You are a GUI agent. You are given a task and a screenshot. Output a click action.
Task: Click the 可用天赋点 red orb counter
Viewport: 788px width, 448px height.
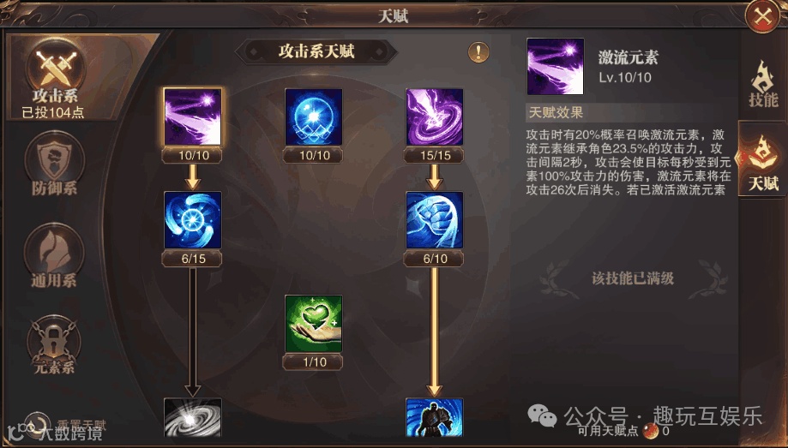click(x=652, y=430)
